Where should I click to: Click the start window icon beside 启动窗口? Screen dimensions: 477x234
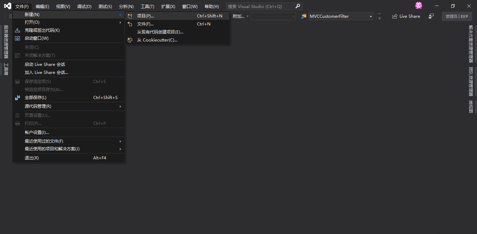17,38
